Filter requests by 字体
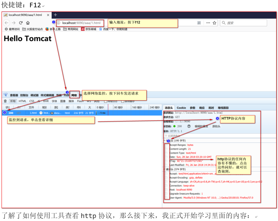This screenshot has height=221, width=278. (55, 101)
